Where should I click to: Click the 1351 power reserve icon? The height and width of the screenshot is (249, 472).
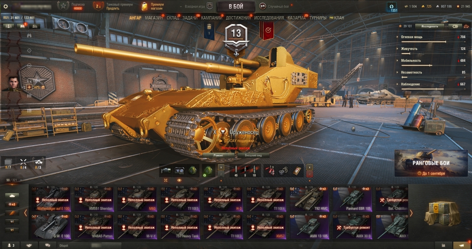pos(391,7)
